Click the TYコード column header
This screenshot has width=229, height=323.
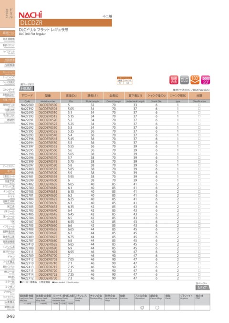click(x=27, y=95)
